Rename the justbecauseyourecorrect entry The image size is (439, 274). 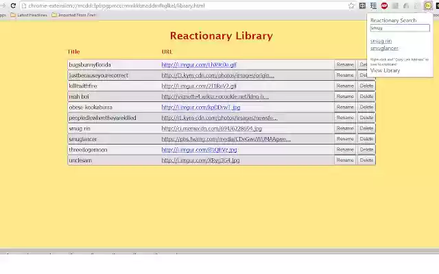pyautogui.click(x=345, y=75)
